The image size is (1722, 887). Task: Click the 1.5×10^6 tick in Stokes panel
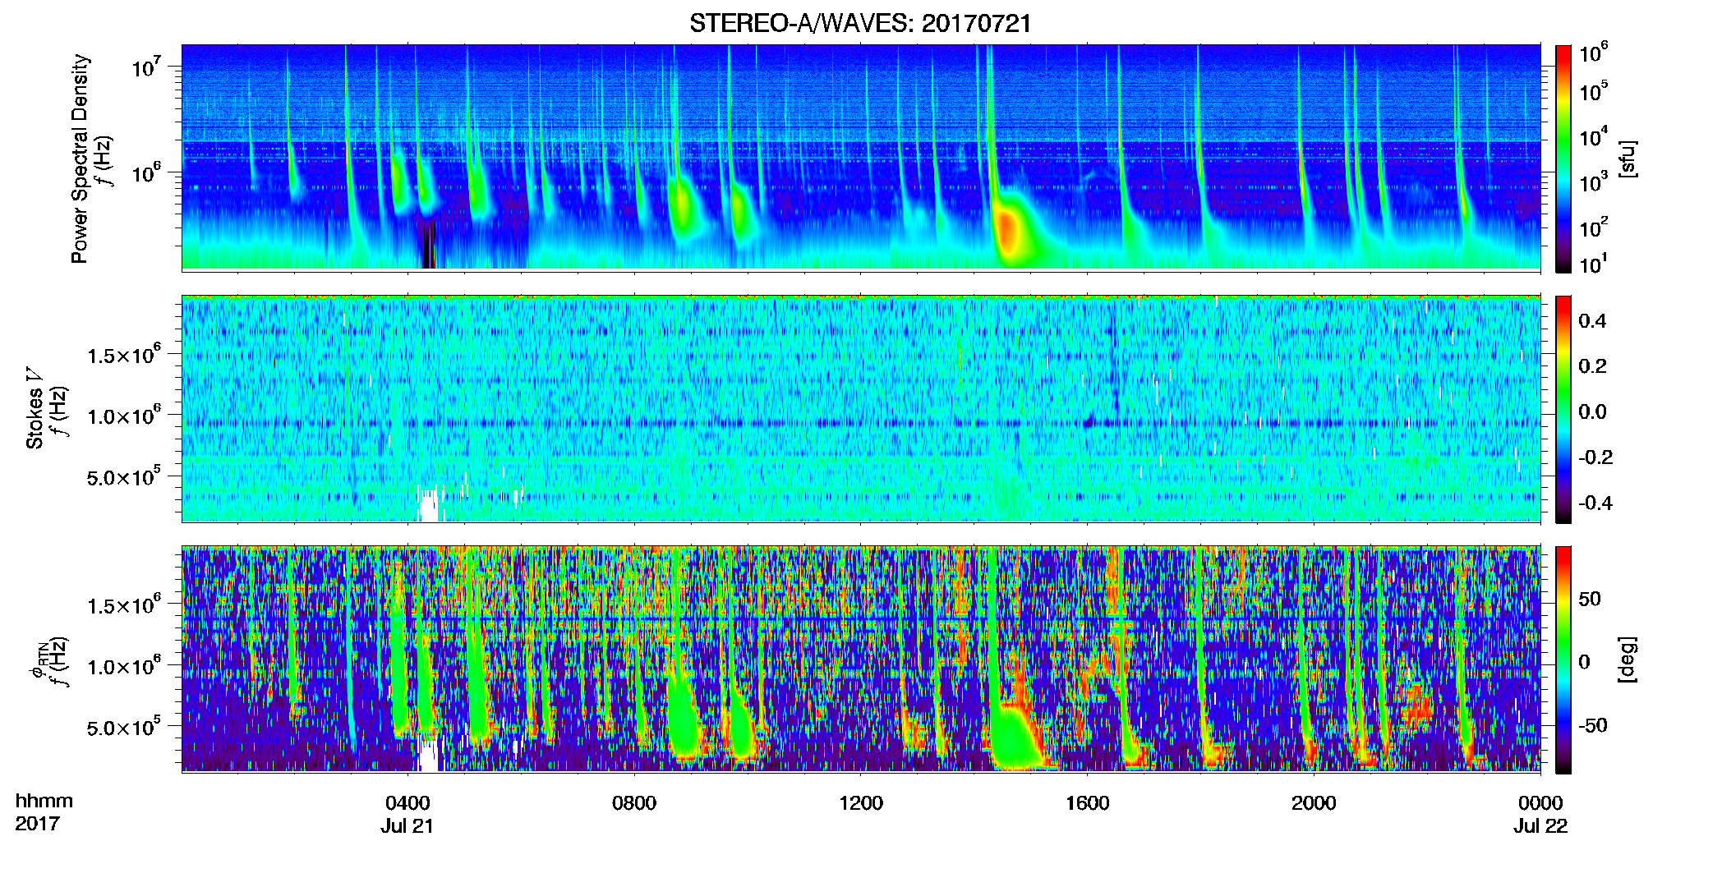click(124, 355)
